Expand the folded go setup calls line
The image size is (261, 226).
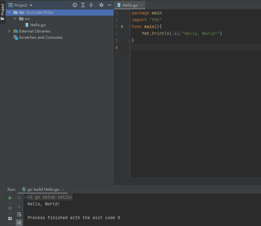click(x=26, y=197)
